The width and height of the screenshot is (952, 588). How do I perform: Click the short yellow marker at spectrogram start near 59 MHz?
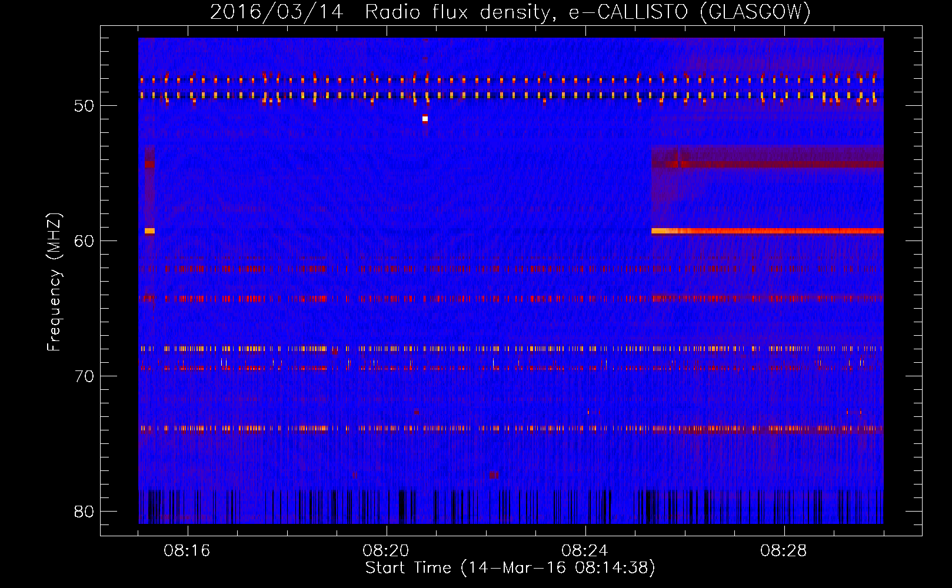(149, 231)
